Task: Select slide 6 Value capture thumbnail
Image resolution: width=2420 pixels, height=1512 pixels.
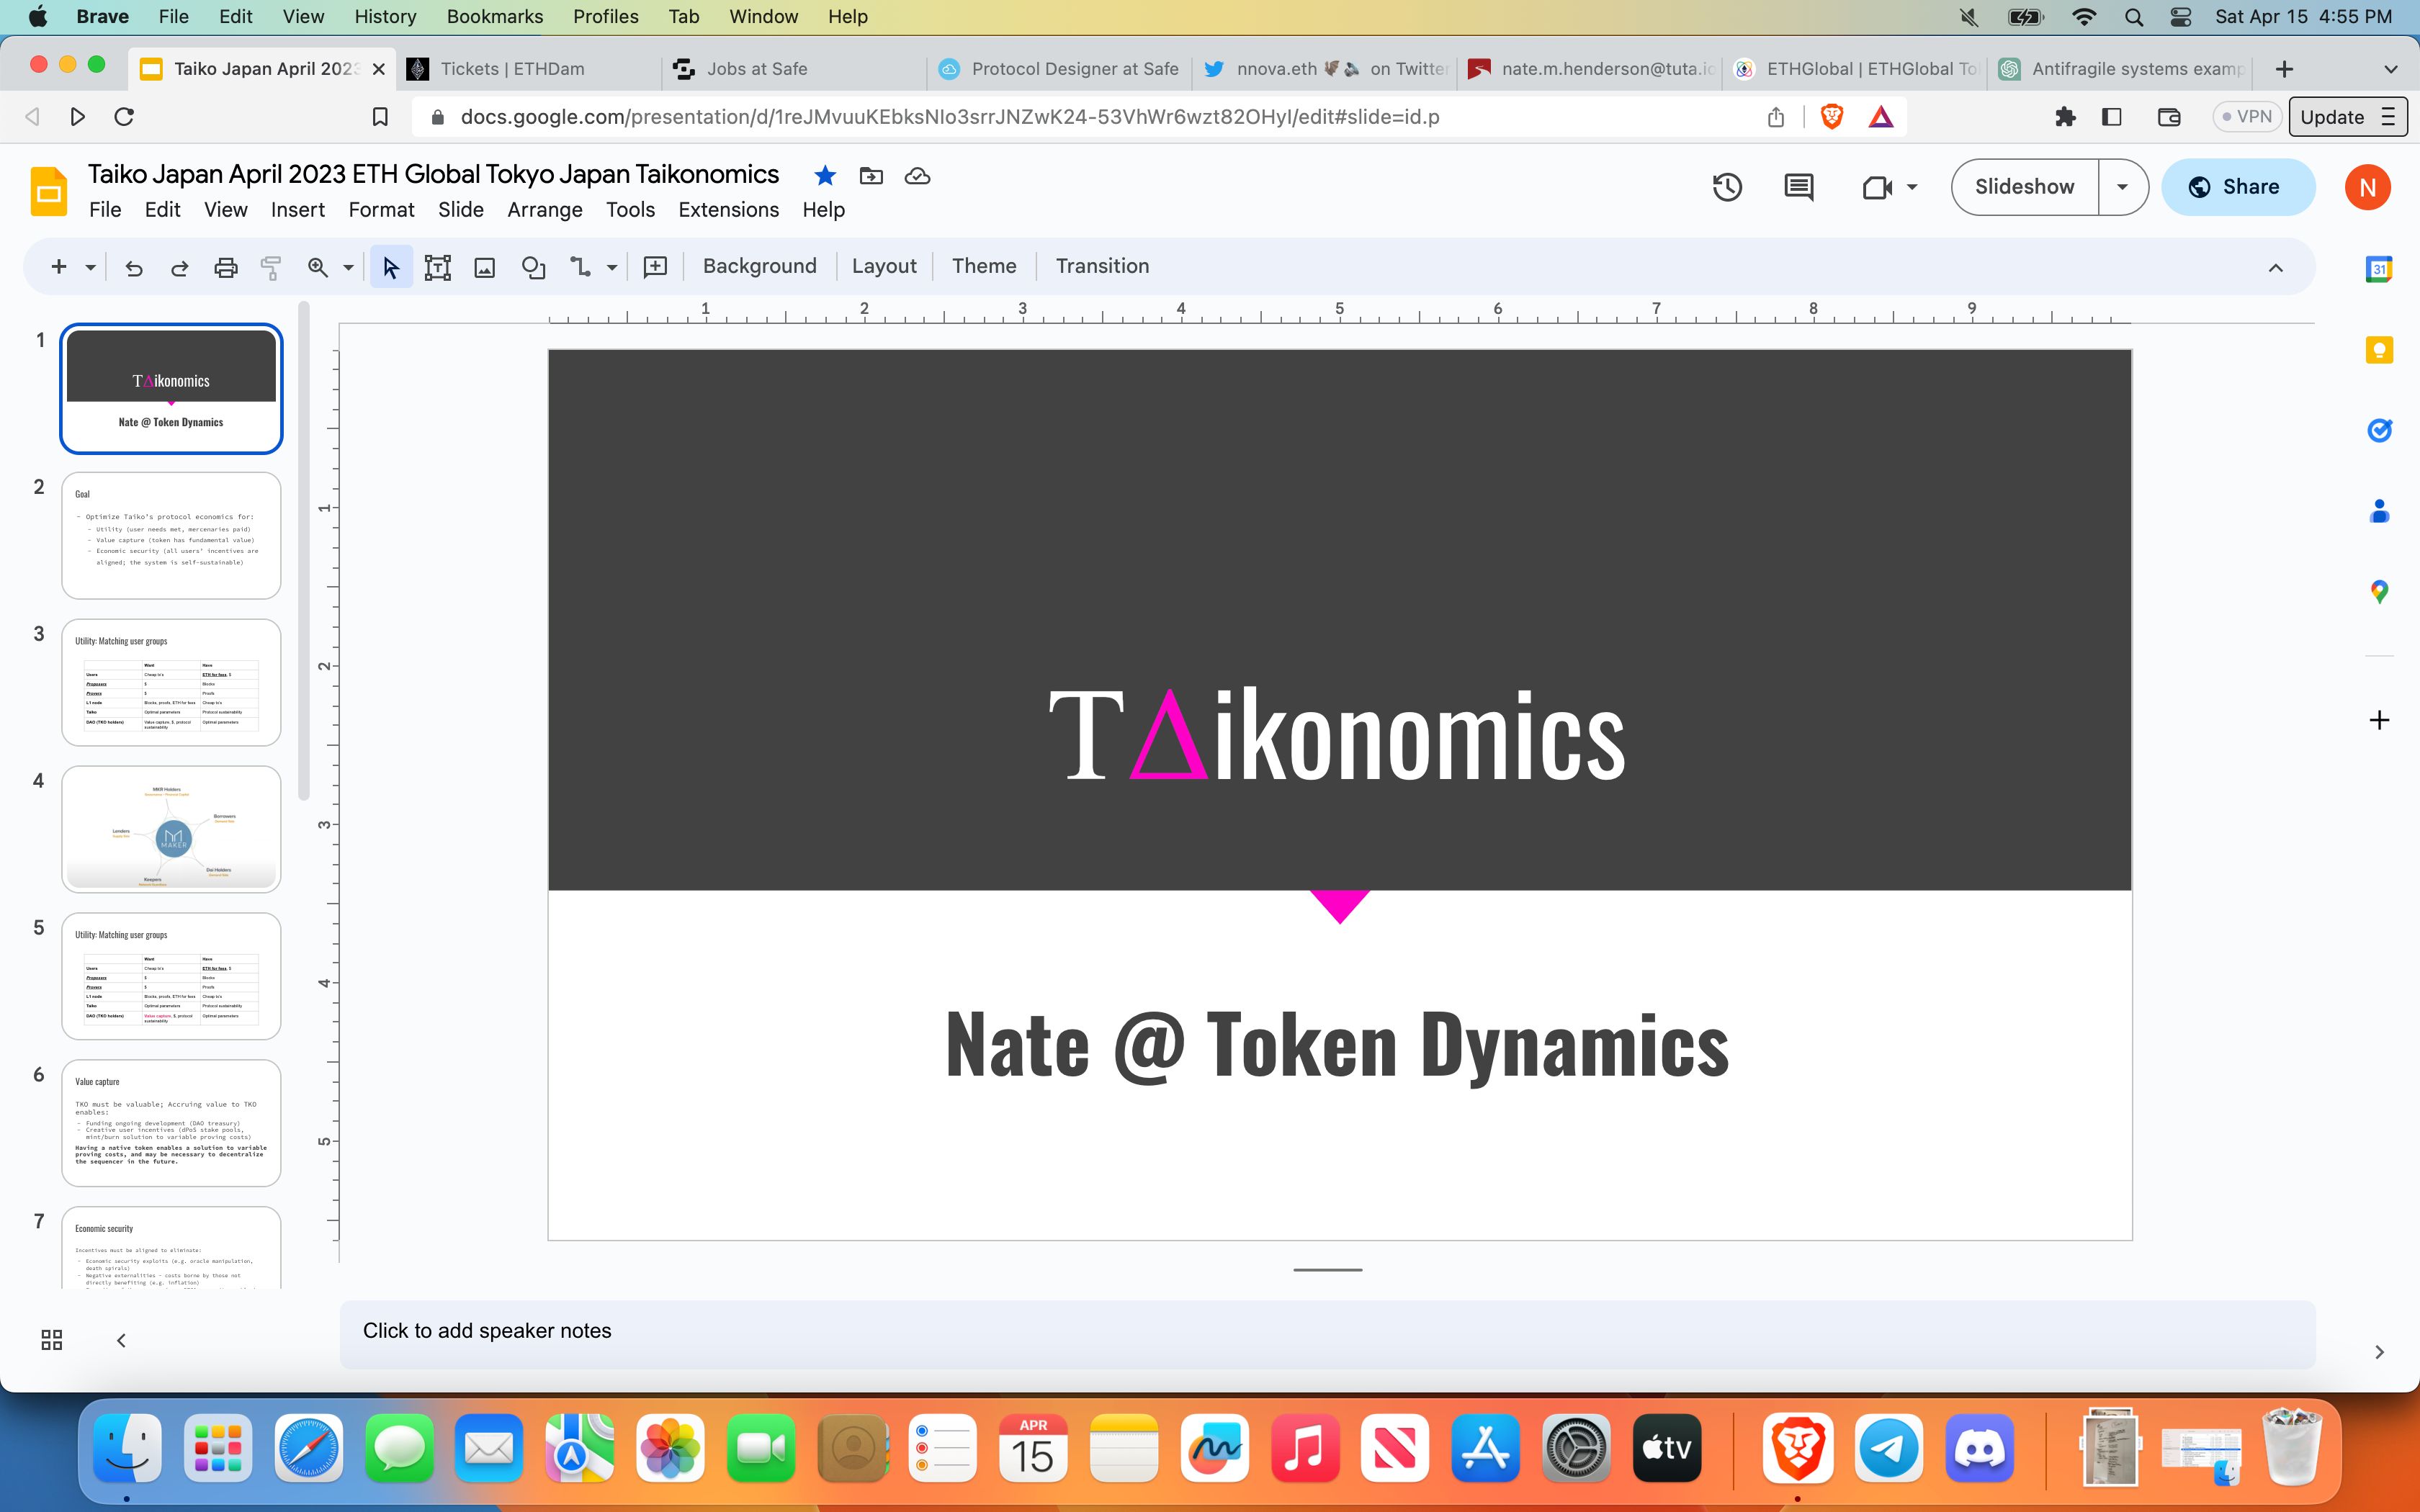Action: point(171,1123)
